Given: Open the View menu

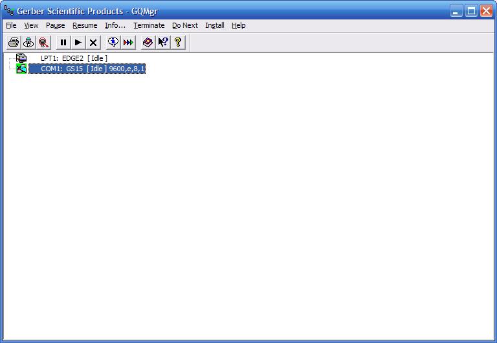Looking at the screenshot, I should (31, 25).
